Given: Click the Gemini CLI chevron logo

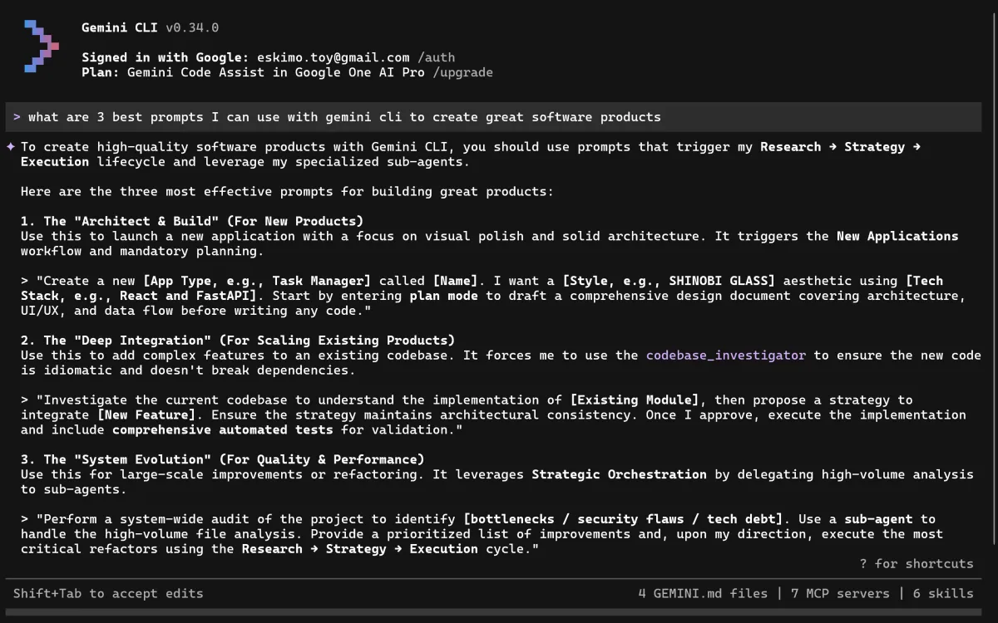Looking at the screenshot, I should 42,47.
